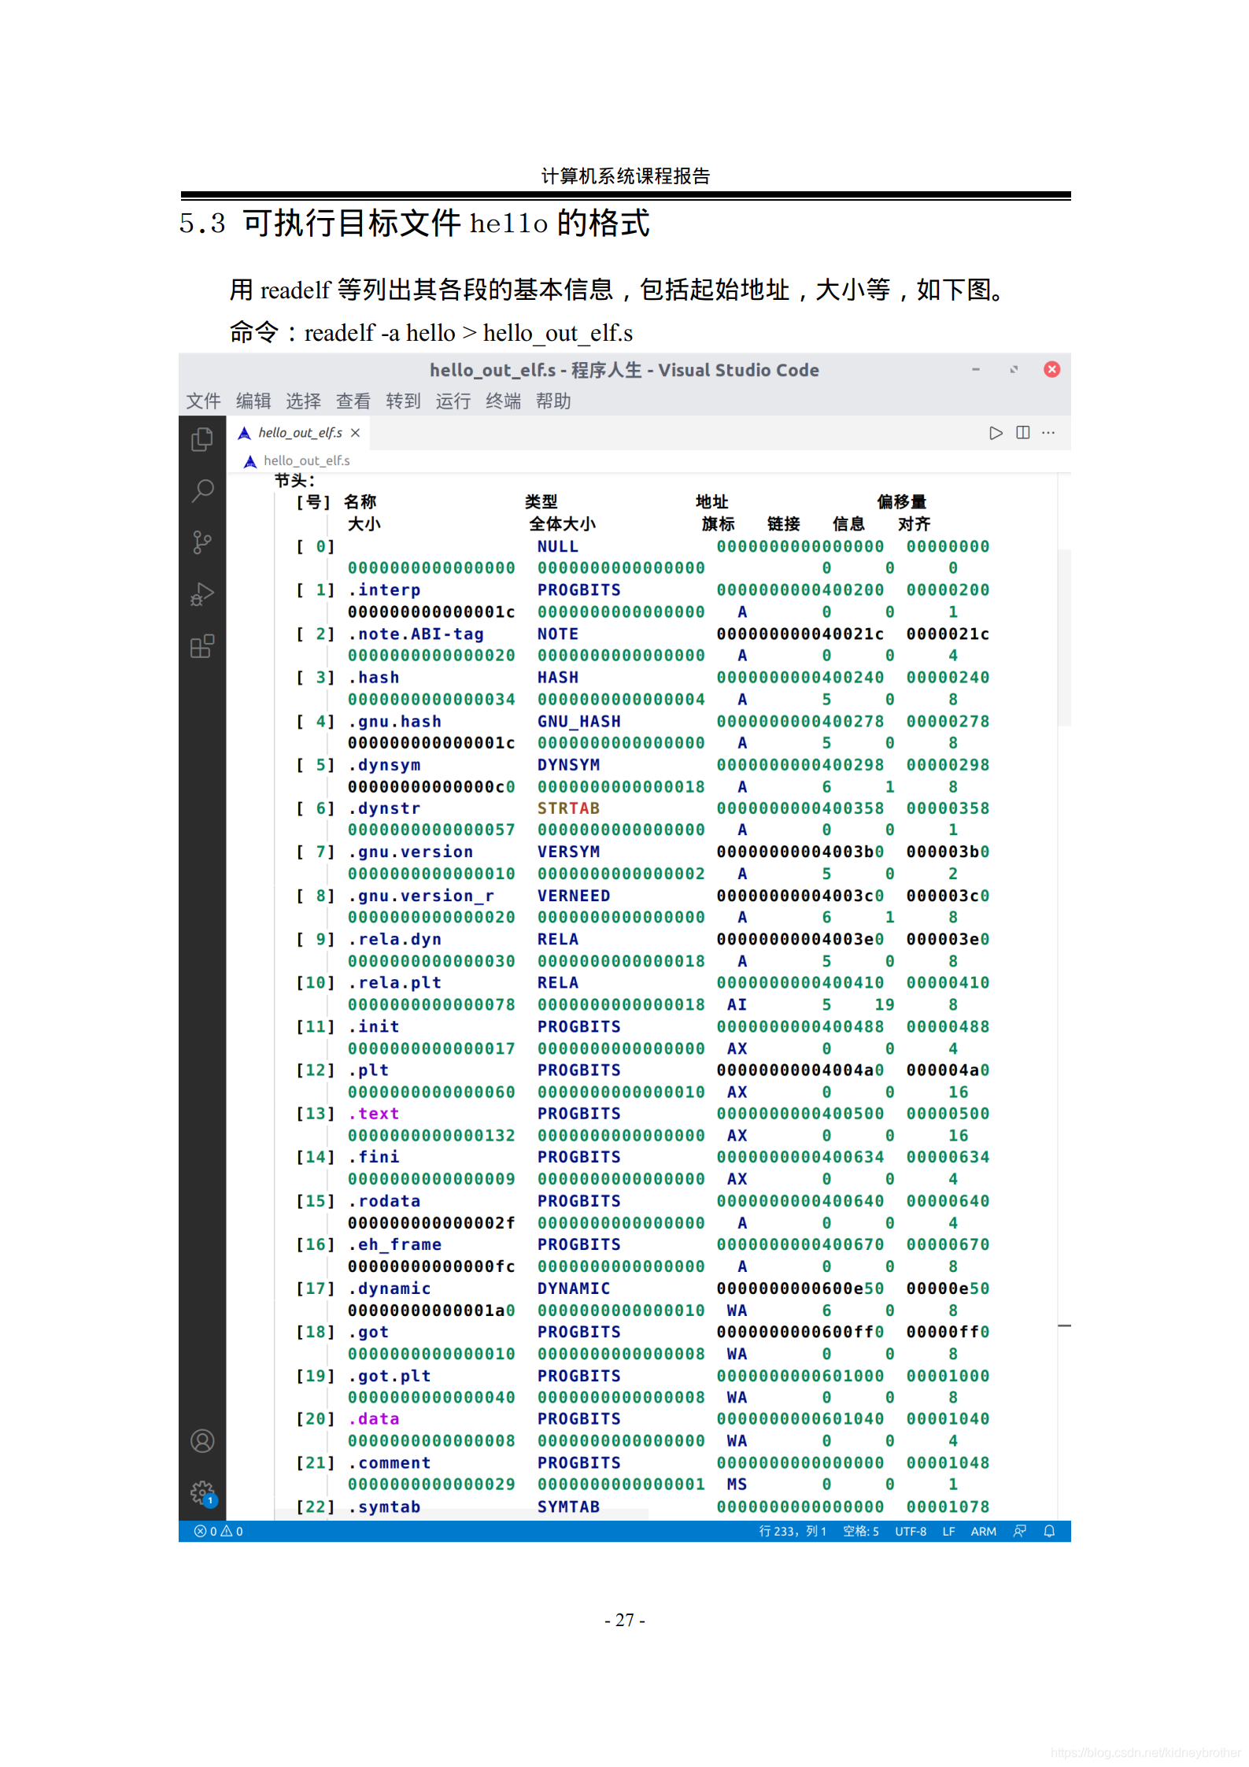Click the Run file play icon
The image size is (1249, 1767).
pyautogui.click(x=996, y=433)
